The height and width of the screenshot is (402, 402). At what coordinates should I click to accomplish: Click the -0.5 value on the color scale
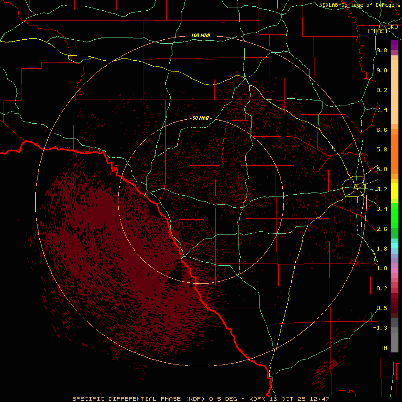pyautogui.click(x=380, y=308)
